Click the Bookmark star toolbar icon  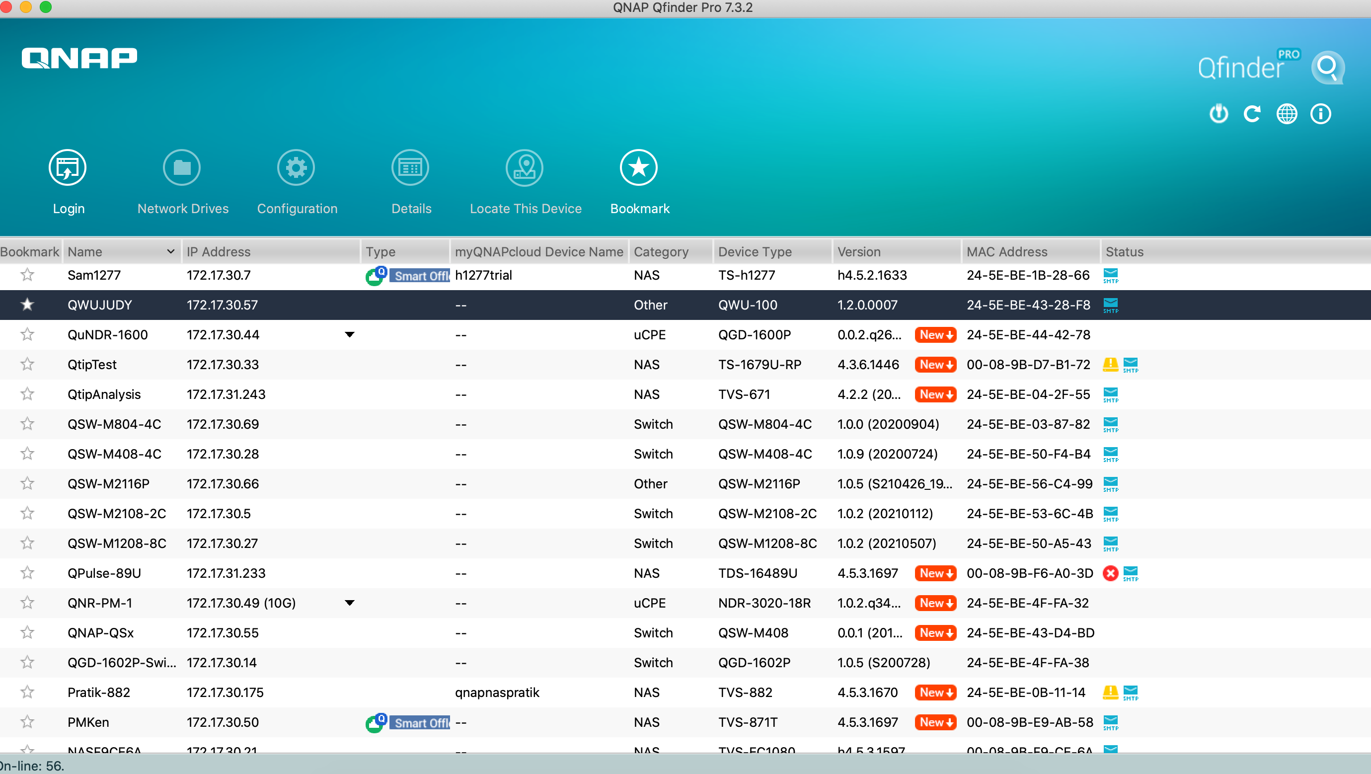[639, 168]
